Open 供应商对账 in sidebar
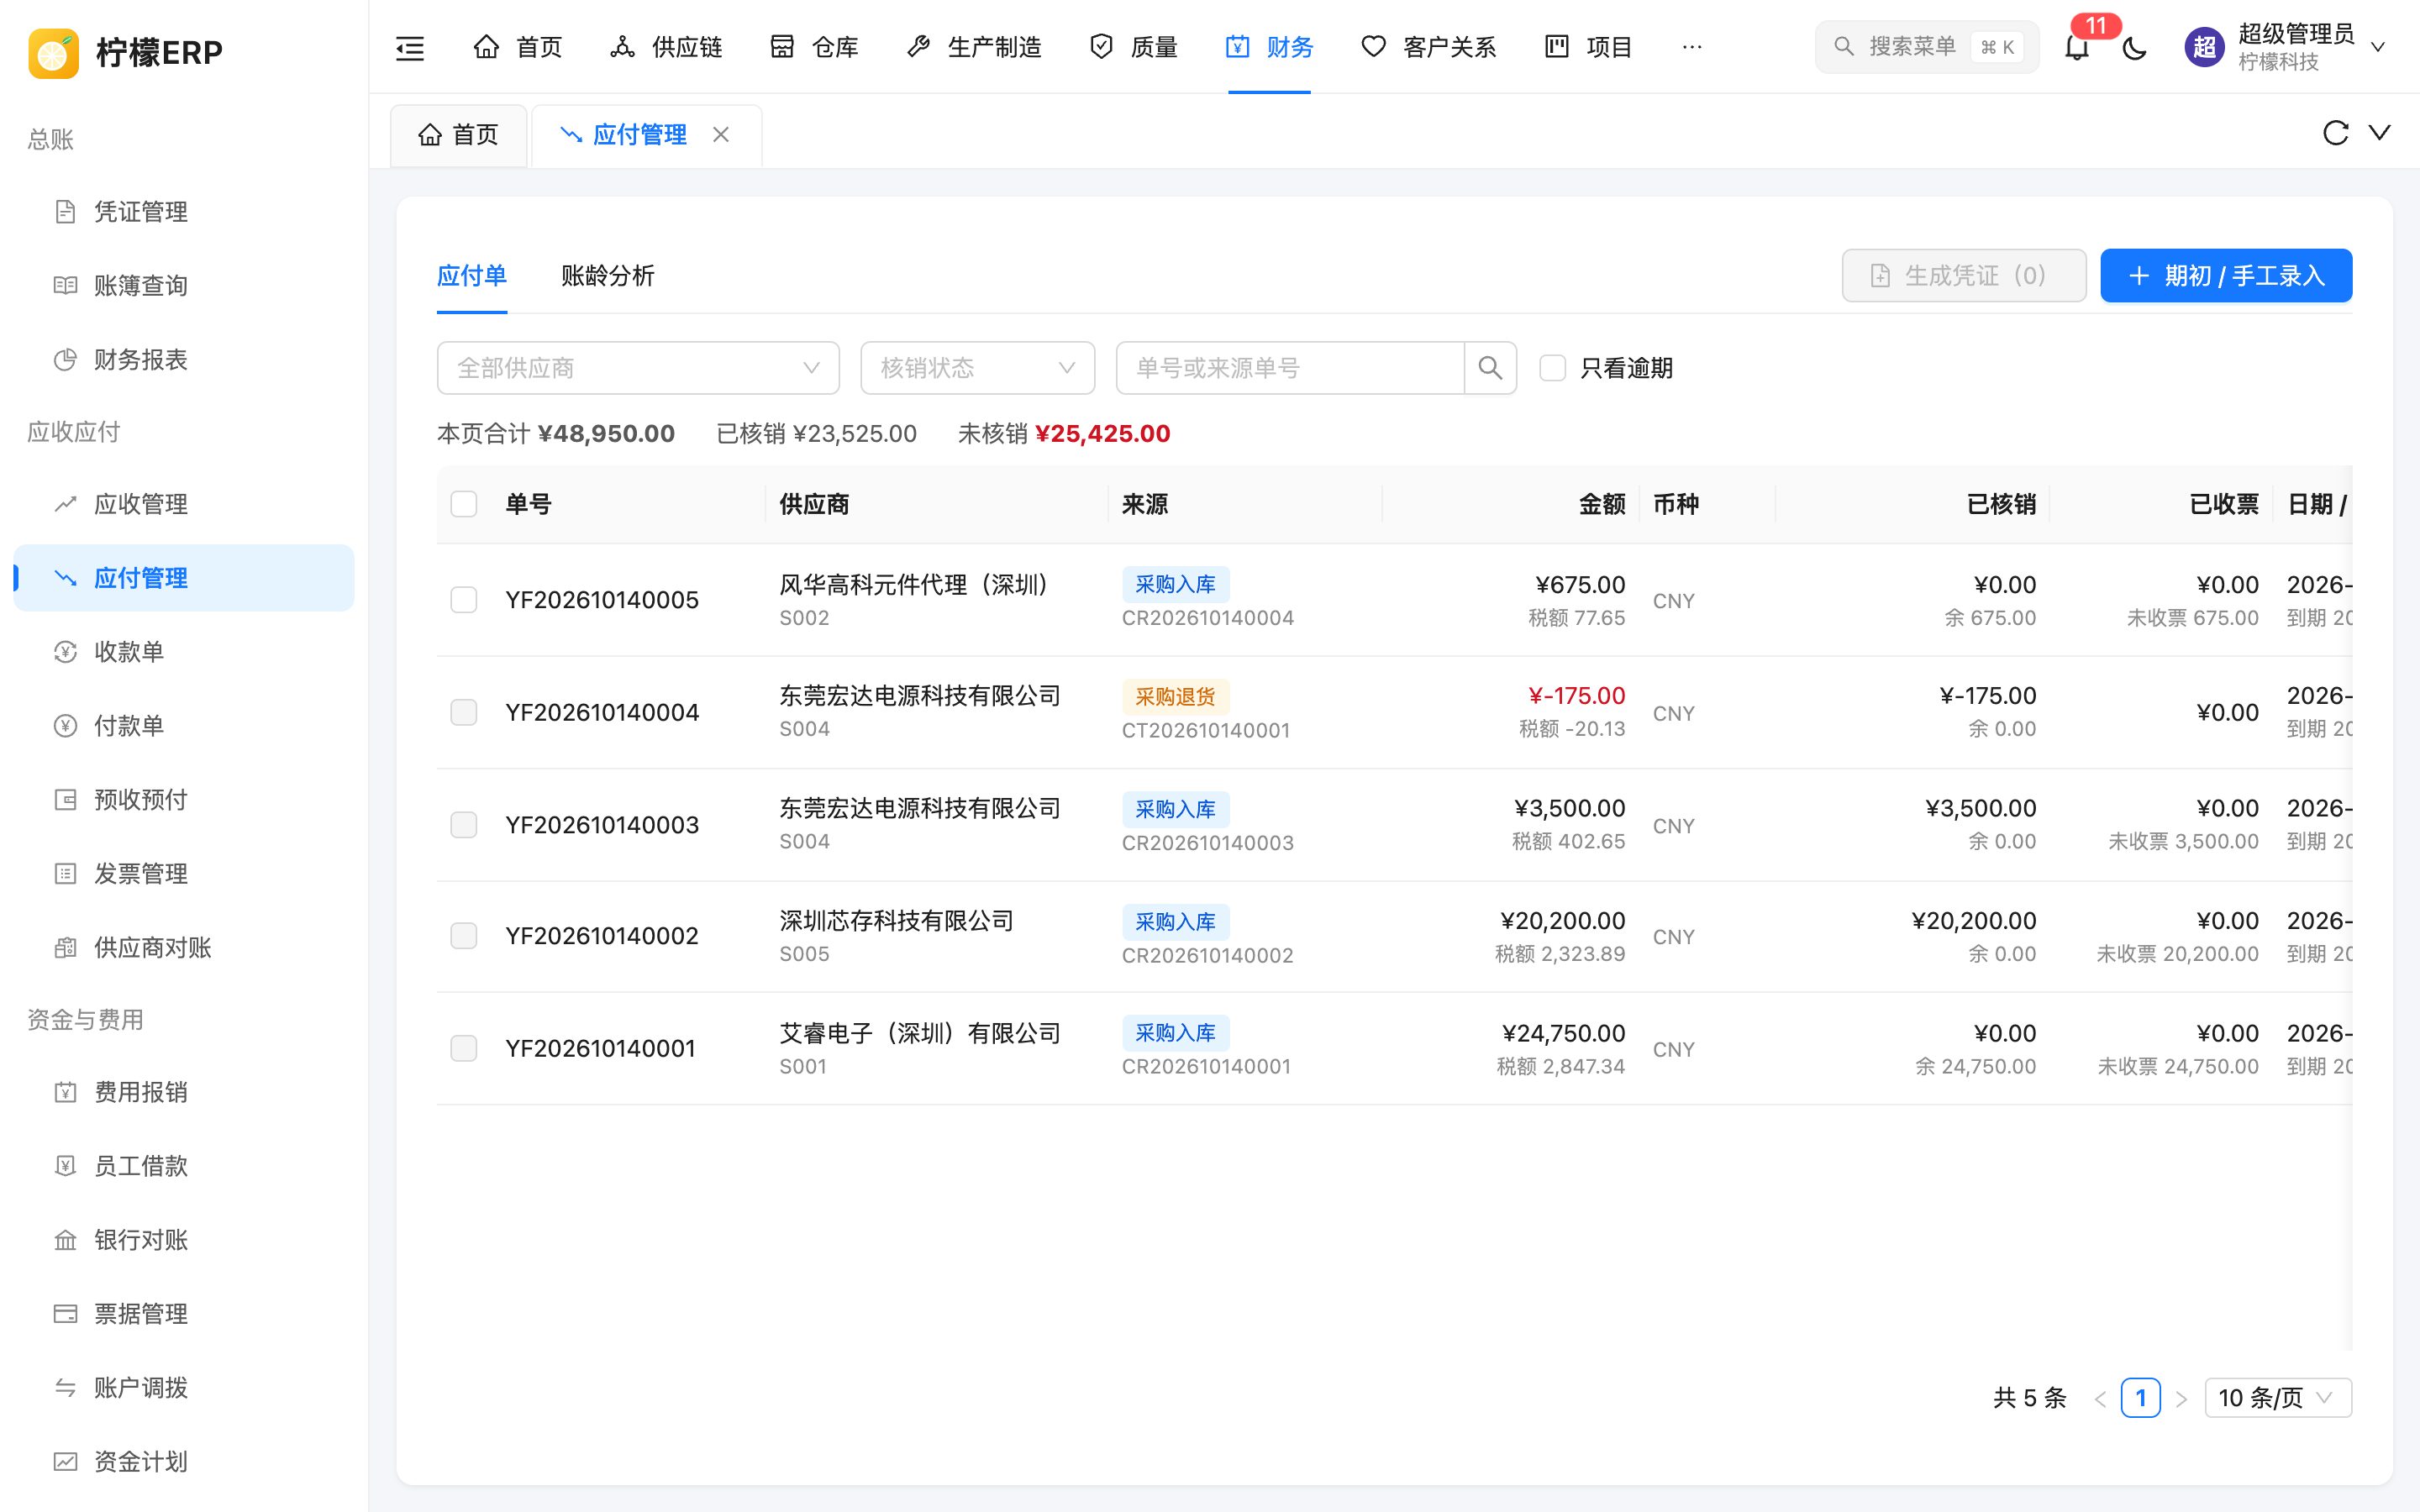 (183, 948)
